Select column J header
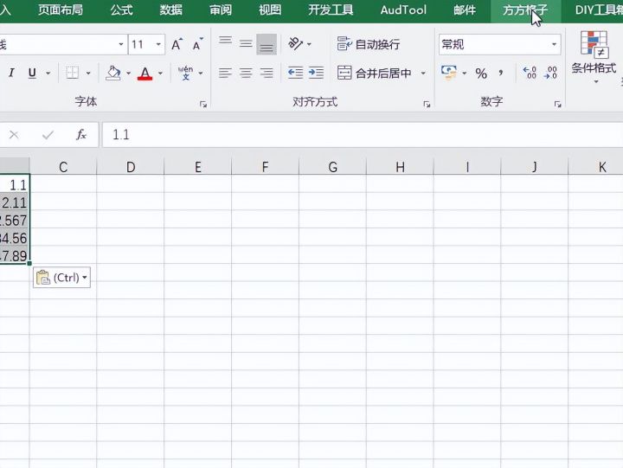The width and height of the screenshot is (623, 468). 535,166
